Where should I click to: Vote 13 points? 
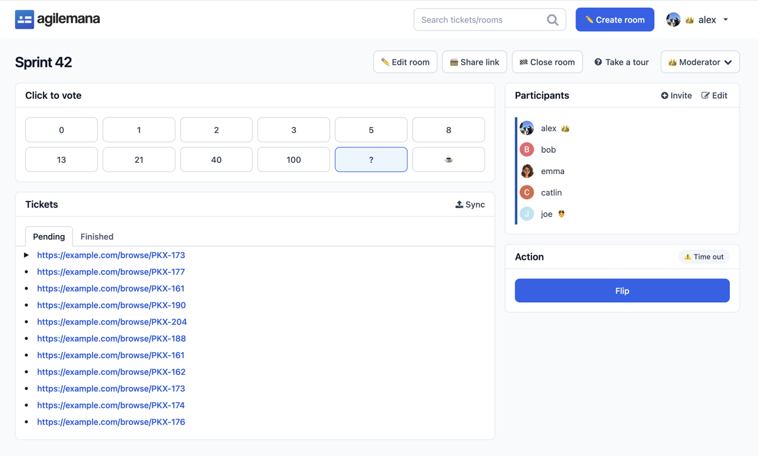coord(61,160)
